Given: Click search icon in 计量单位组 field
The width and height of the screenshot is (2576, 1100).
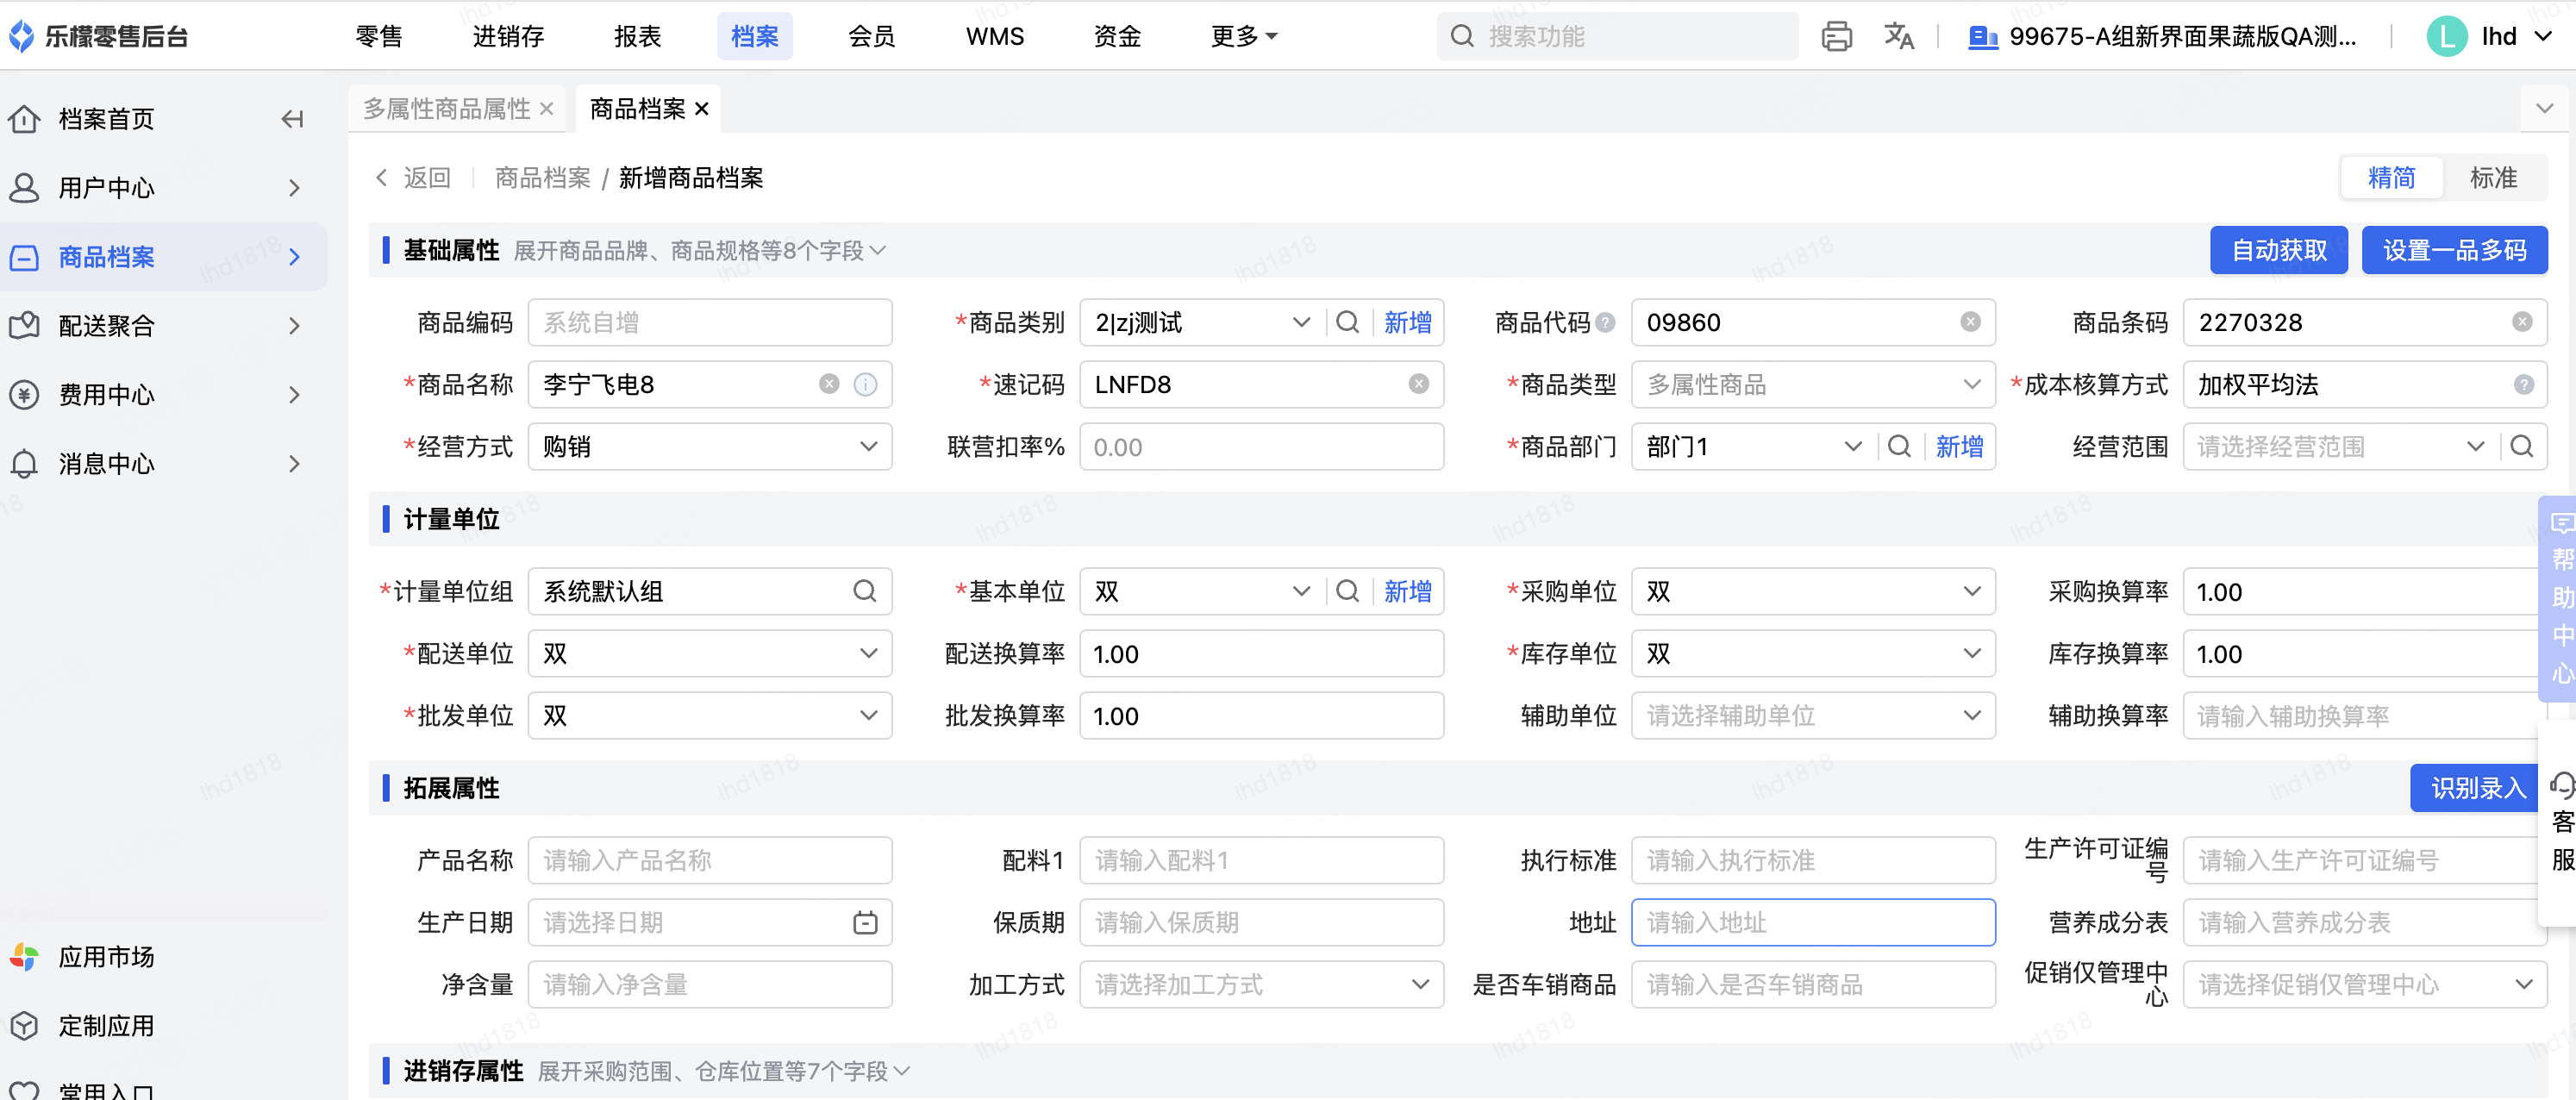Looking at the screenshot, I should 865,591.
